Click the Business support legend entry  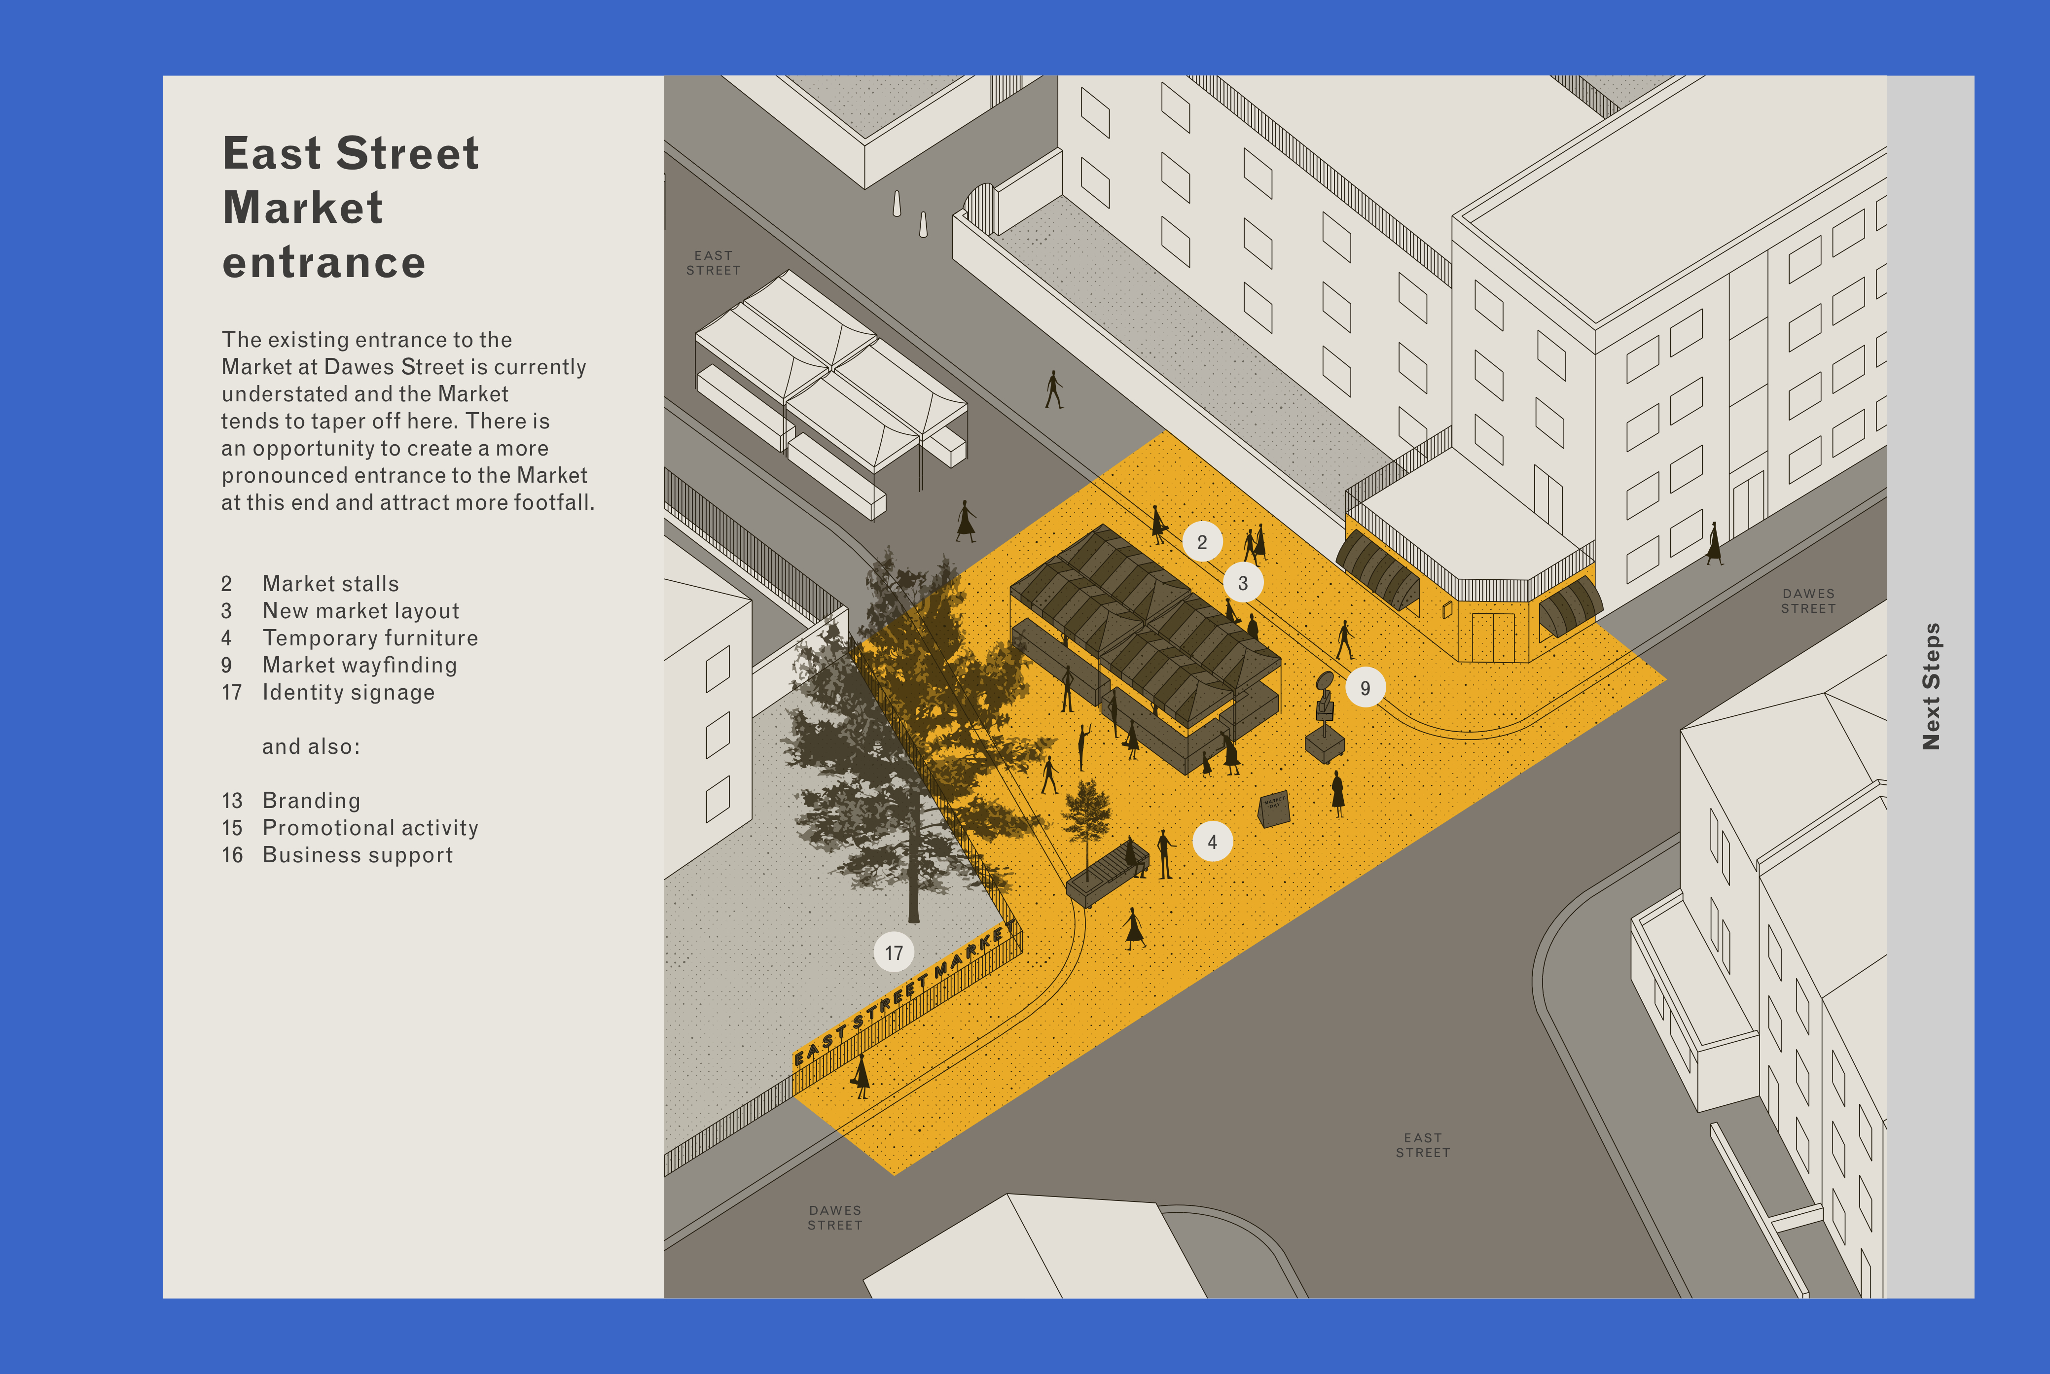click(358, 855)
